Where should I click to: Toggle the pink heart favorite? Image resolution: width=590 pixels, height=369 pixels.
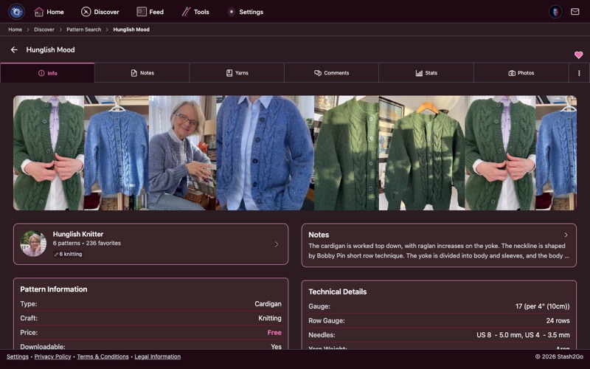coord(578,55)
